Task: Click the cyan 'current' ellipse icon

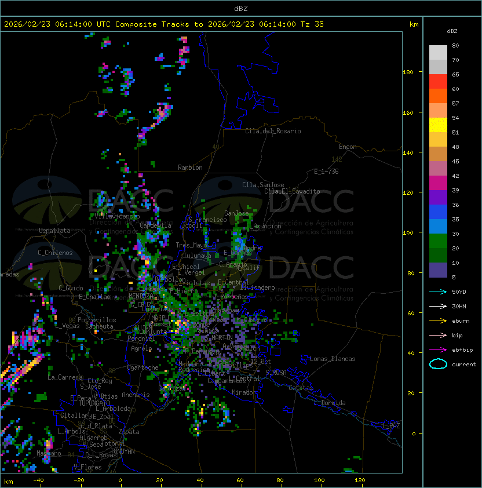Action: [x=438, y=364]
